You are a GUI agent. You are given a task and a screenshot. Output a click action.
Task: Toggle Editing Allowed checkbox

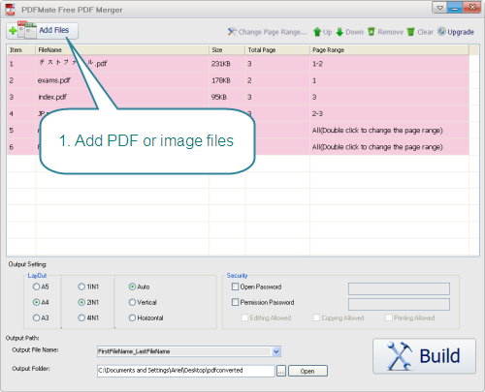(245, 317)
